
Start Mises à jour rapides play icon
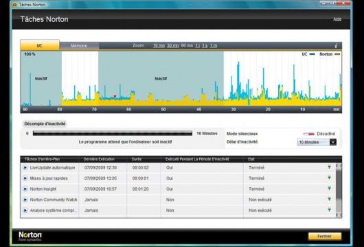(x=25, y=178)
